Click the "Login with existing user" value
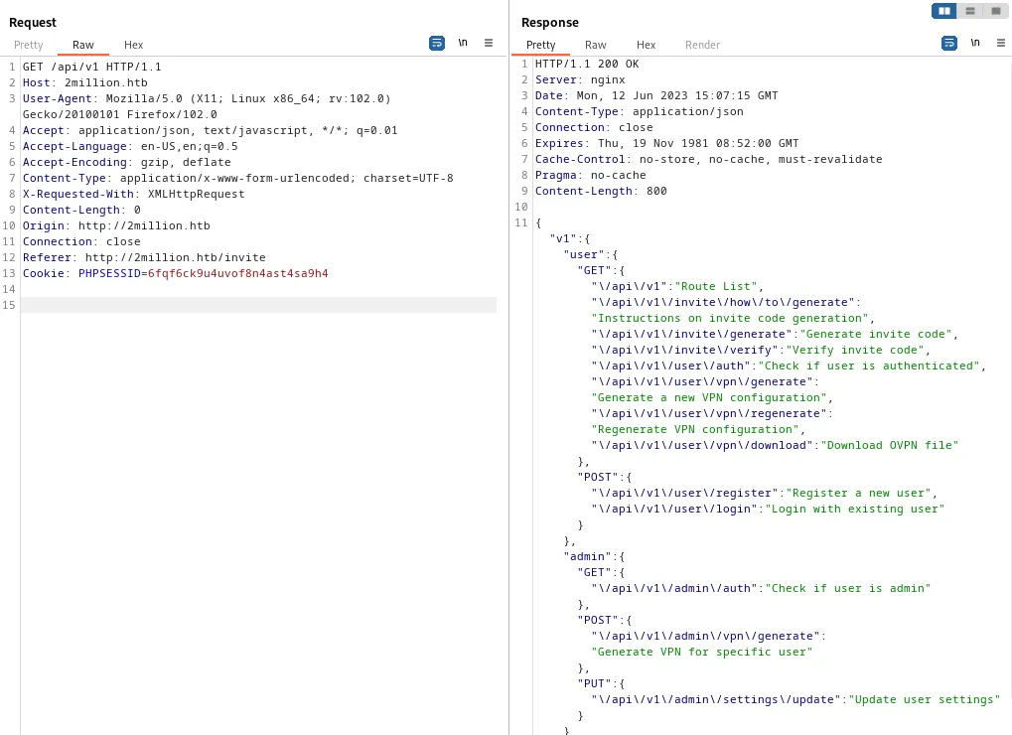Screen dimensions: 1012x735 (854, 510)
